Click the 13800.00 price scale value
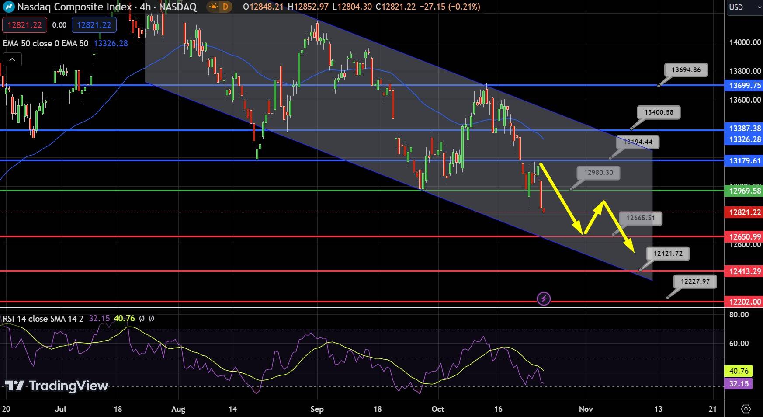This screenshot has height=417, width=763. (745, 71)
